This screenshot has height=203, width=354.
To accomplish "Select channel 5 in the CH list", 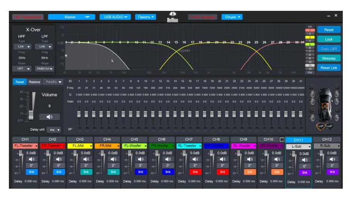I will pyautogui.click(x=310, y=44).
